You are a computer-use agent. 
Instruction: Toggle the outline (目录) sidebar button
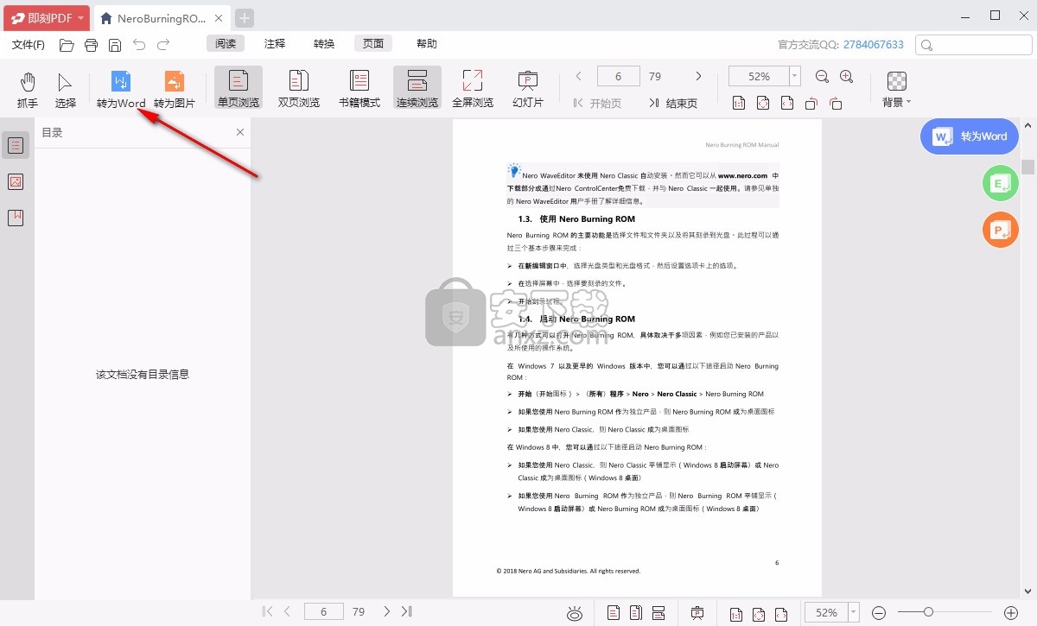click(x=16, y=146)
